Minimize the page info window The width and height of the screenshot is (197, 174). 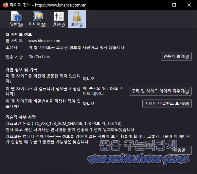click(159, 5)
